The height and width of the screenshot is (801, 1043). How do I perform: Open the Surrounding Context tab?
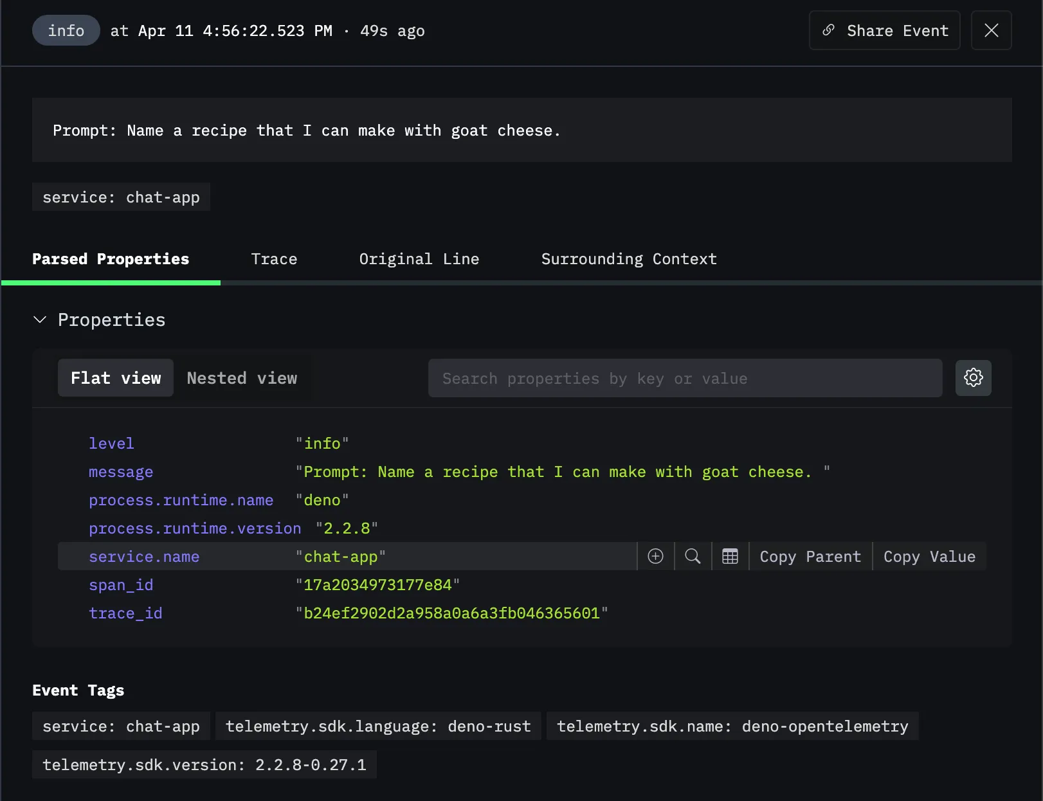point(628,259)
